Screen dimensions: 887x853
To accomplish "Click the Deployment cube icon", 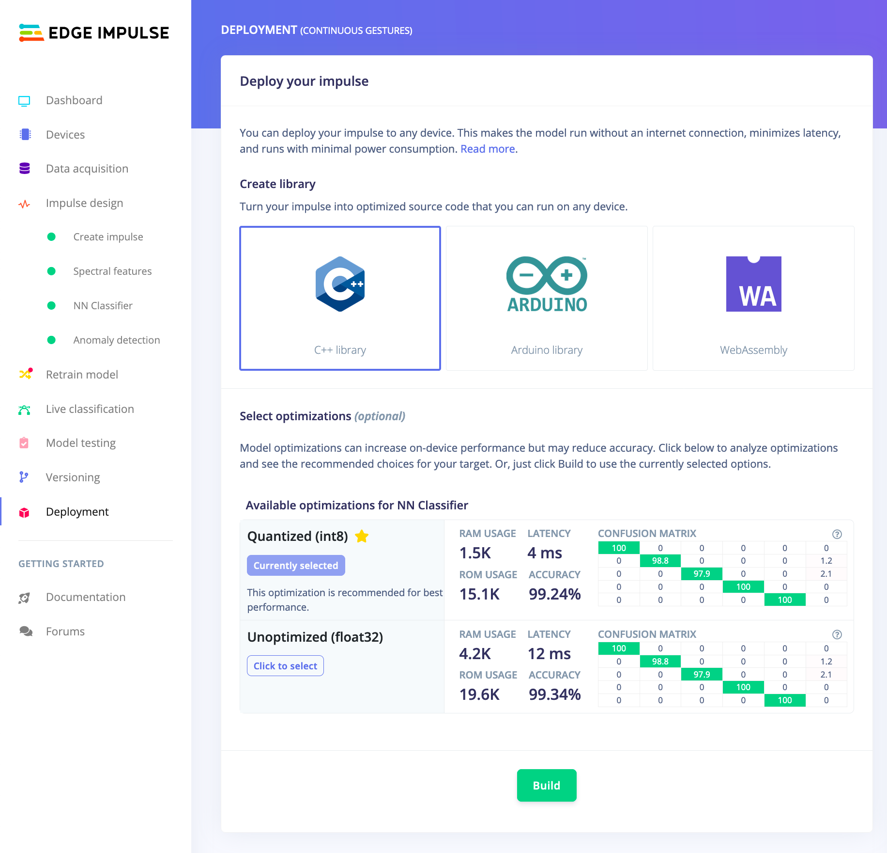I will (24, 512).
